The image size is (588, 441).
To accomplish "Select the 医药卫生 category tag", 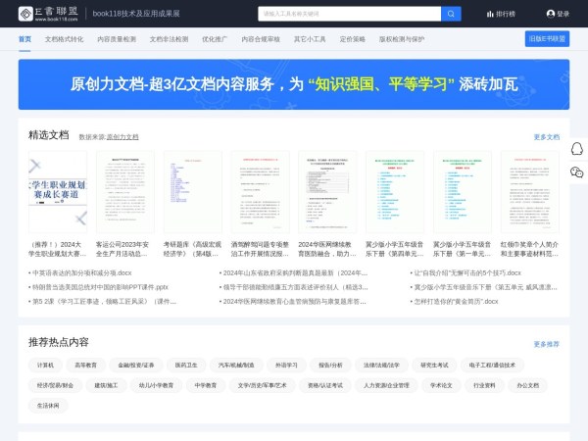I will [186, 365].
